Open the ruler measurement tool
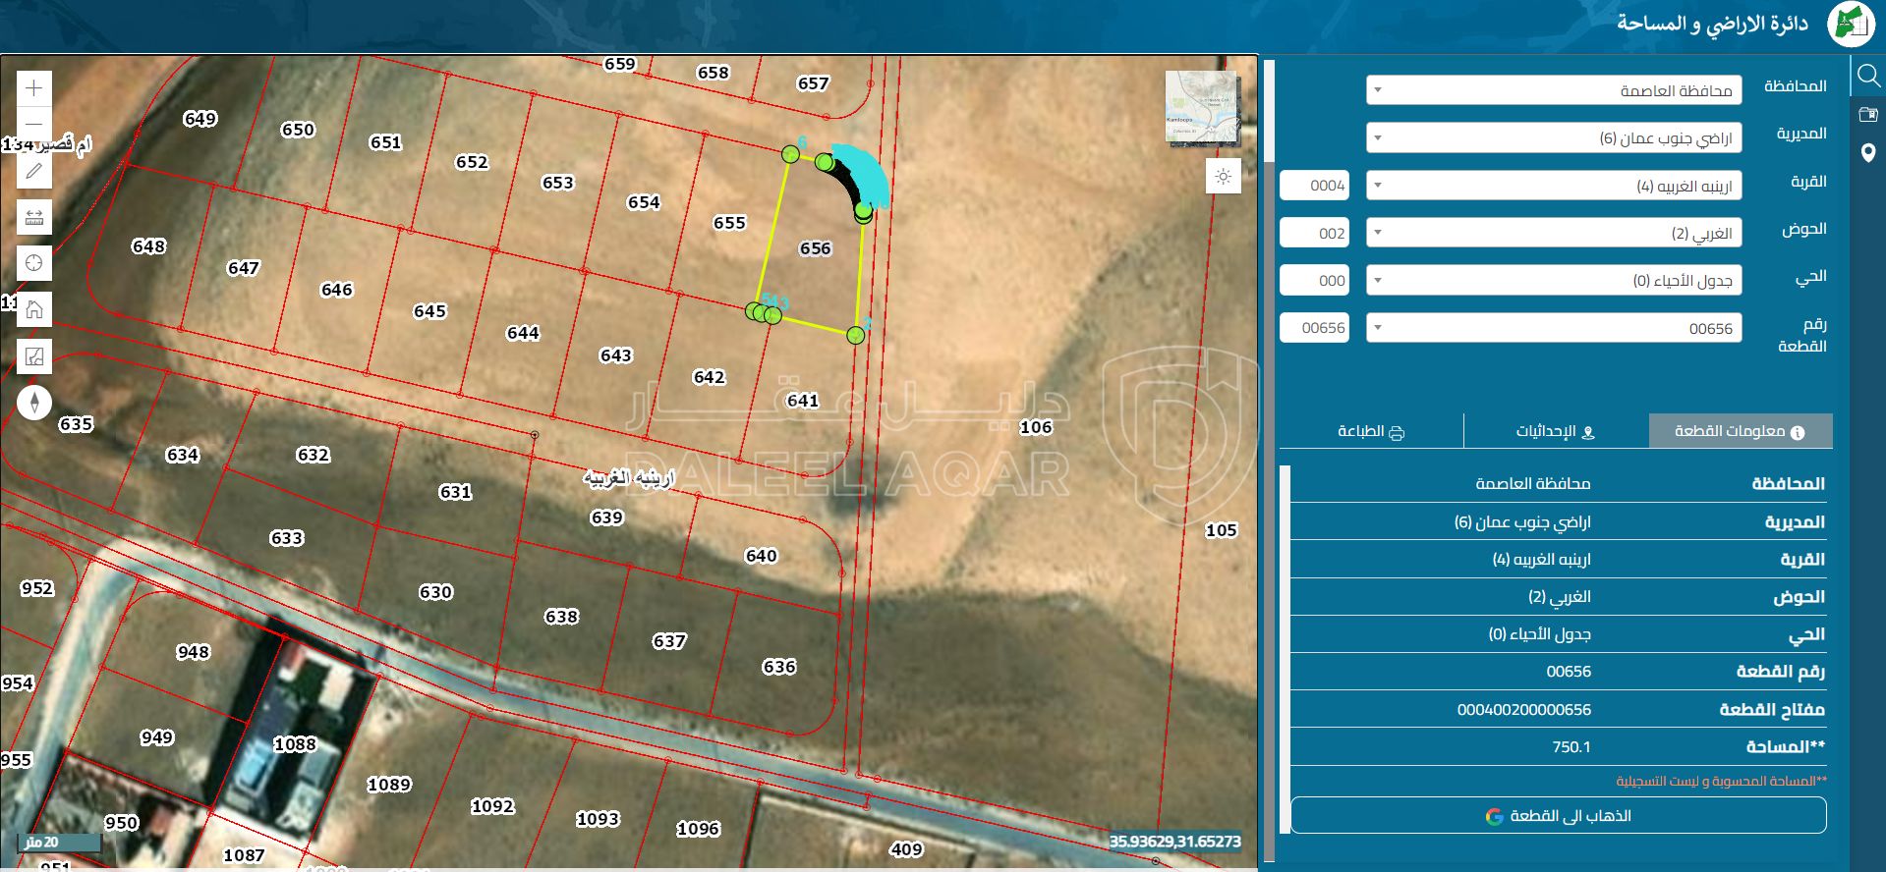The image size is (1886, 872). [x=34, y=217]
